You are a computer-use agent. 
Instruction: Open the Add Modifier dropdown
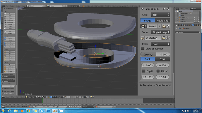(x=188, y=32)
